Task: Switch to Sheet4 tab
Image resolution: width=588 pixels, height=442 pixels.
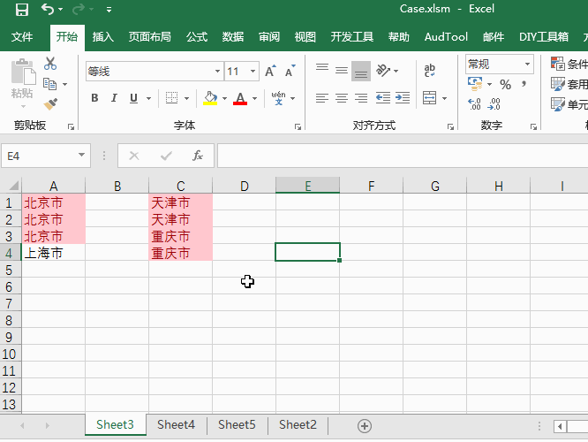Action: pyautogui.click(x=176, y=424)
